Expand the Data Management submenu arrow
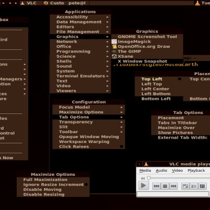Viewport: 210px width, 210px height. tap(108, 22)
